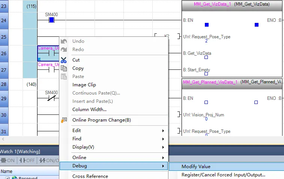Expand Online submenu arrow
The height and width of the screenshot is (179, 284).
[163, 158]
